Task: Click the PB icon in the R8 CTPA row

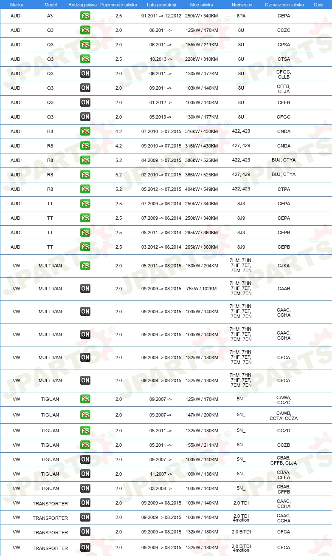Action: (85, 189)
